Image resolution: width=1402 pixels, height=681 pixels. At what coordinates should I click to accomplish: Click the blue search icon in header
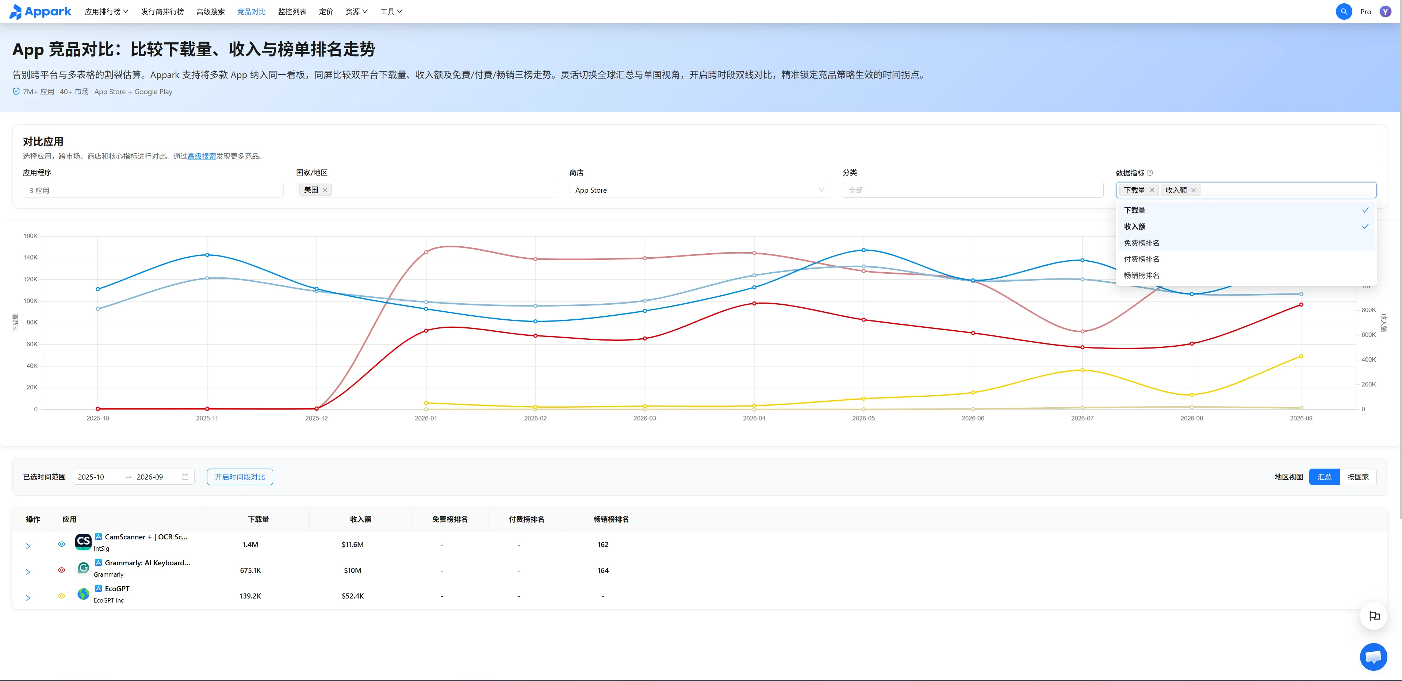point(1343,11)
